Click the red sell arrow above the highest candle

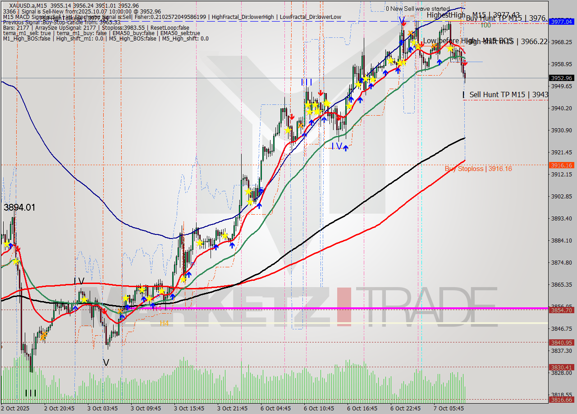click(x=404, y=23)
